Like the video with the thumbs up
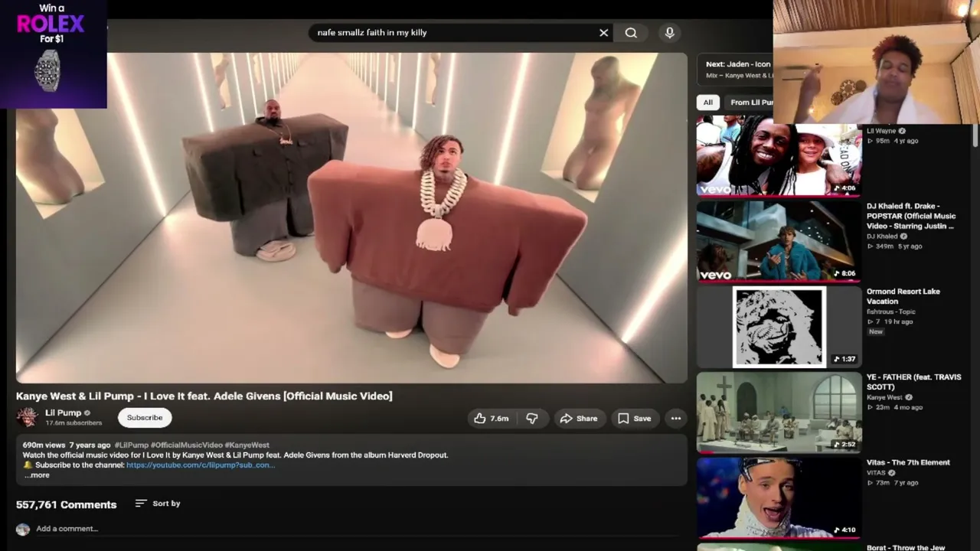980x551 pixels. pyautogui.click(x=491, y=419)
